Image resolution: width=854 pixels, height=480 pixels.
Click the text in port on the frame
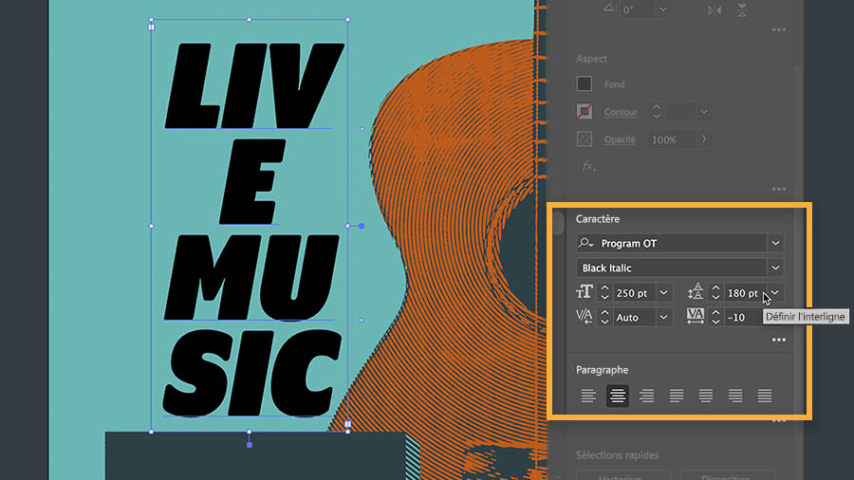tap(152, 27)
